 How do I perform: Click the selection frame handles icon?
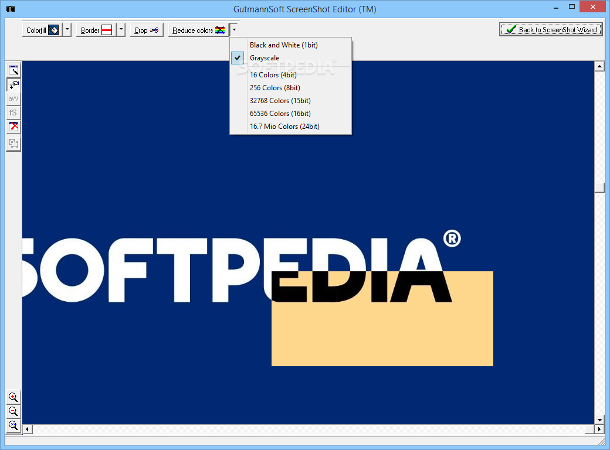point(13,144)
